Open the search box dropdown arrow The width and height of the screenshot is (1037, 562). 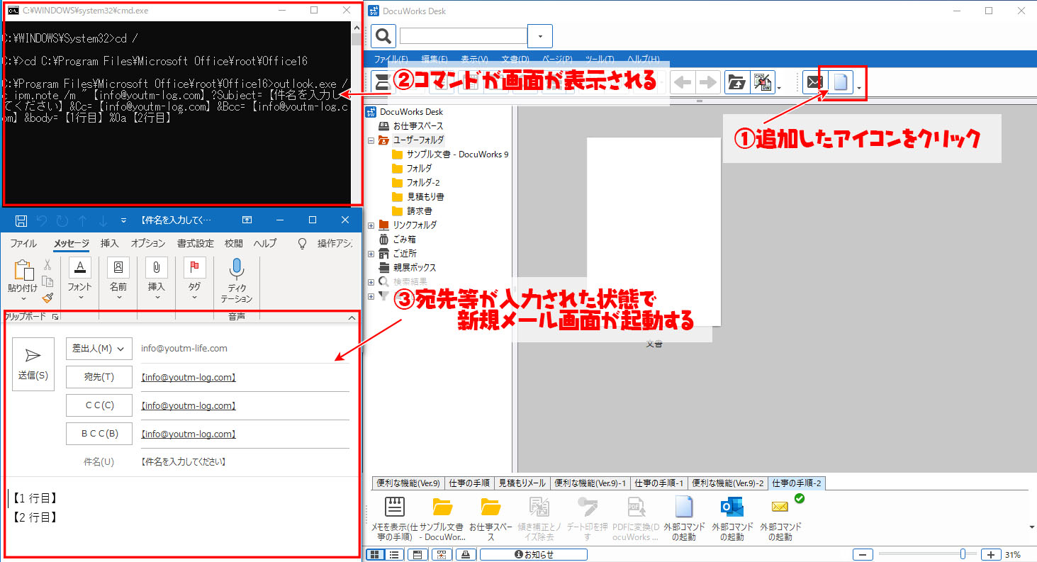[540, 36]
